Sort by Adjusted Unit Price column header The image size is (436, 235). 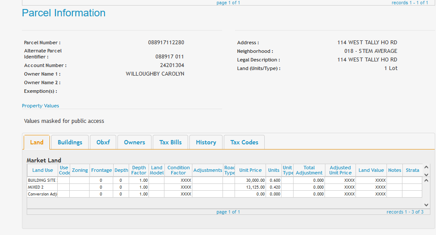(x=340, y=171)
